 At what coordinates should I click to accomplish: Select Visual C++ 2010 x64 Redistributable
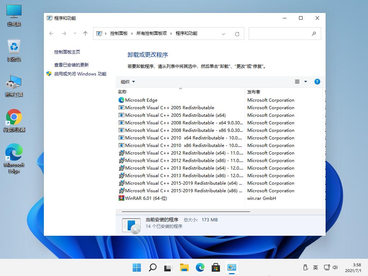coord(180,138)
